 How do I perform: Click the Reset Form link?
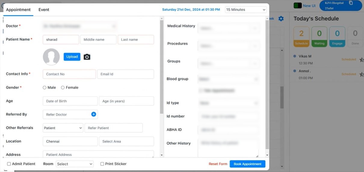point(218,164)
